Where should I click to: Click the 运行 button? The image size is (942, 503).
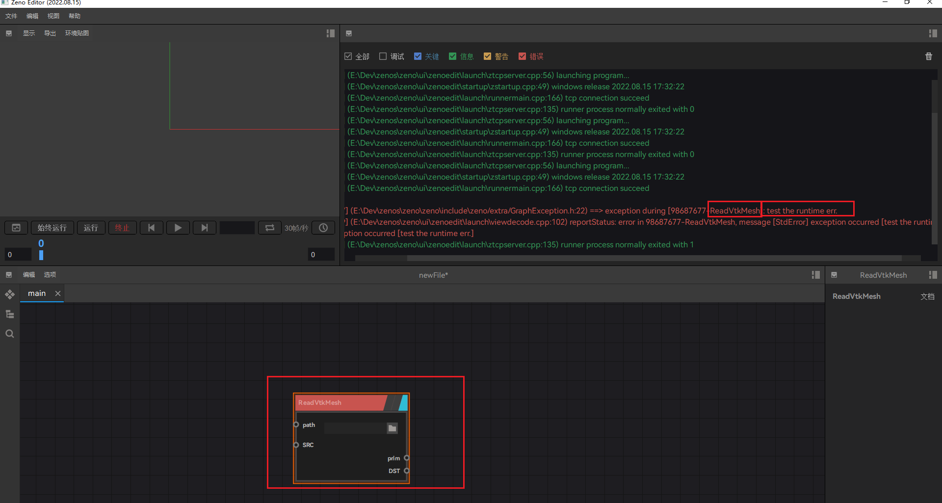pyautogui.click(x=91, y=228)
